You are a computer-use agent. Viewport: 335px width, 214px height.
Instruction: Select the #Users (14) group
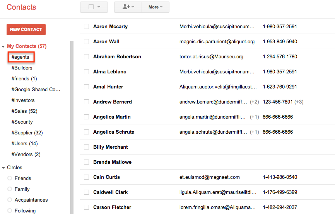click(x=25, y=144)
